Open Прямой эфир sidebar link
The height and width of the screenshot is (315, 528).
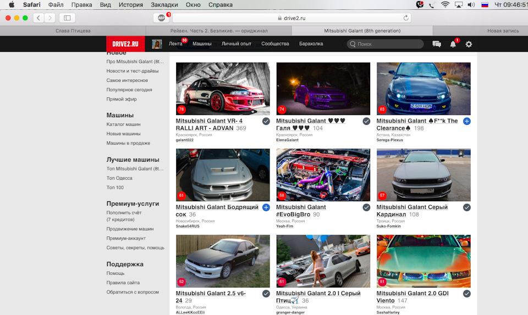[122, 99]
